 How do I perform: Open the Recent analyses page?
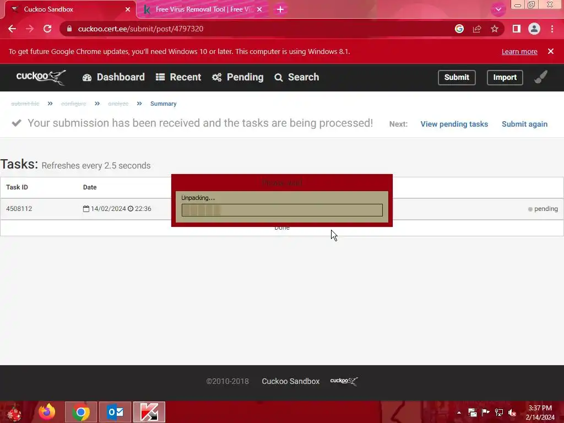[x=178, y=77]
